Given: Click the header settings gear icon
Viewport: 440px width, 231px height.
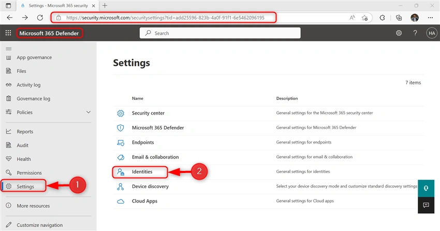Looking at the screenshot, I should coord(399,33).
